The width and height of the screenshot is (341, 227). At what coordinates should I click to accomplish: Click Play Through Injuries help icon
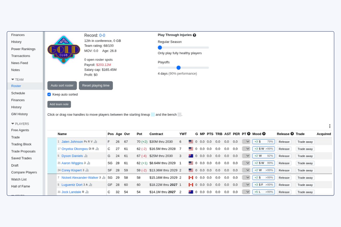[x=194, y=35]
